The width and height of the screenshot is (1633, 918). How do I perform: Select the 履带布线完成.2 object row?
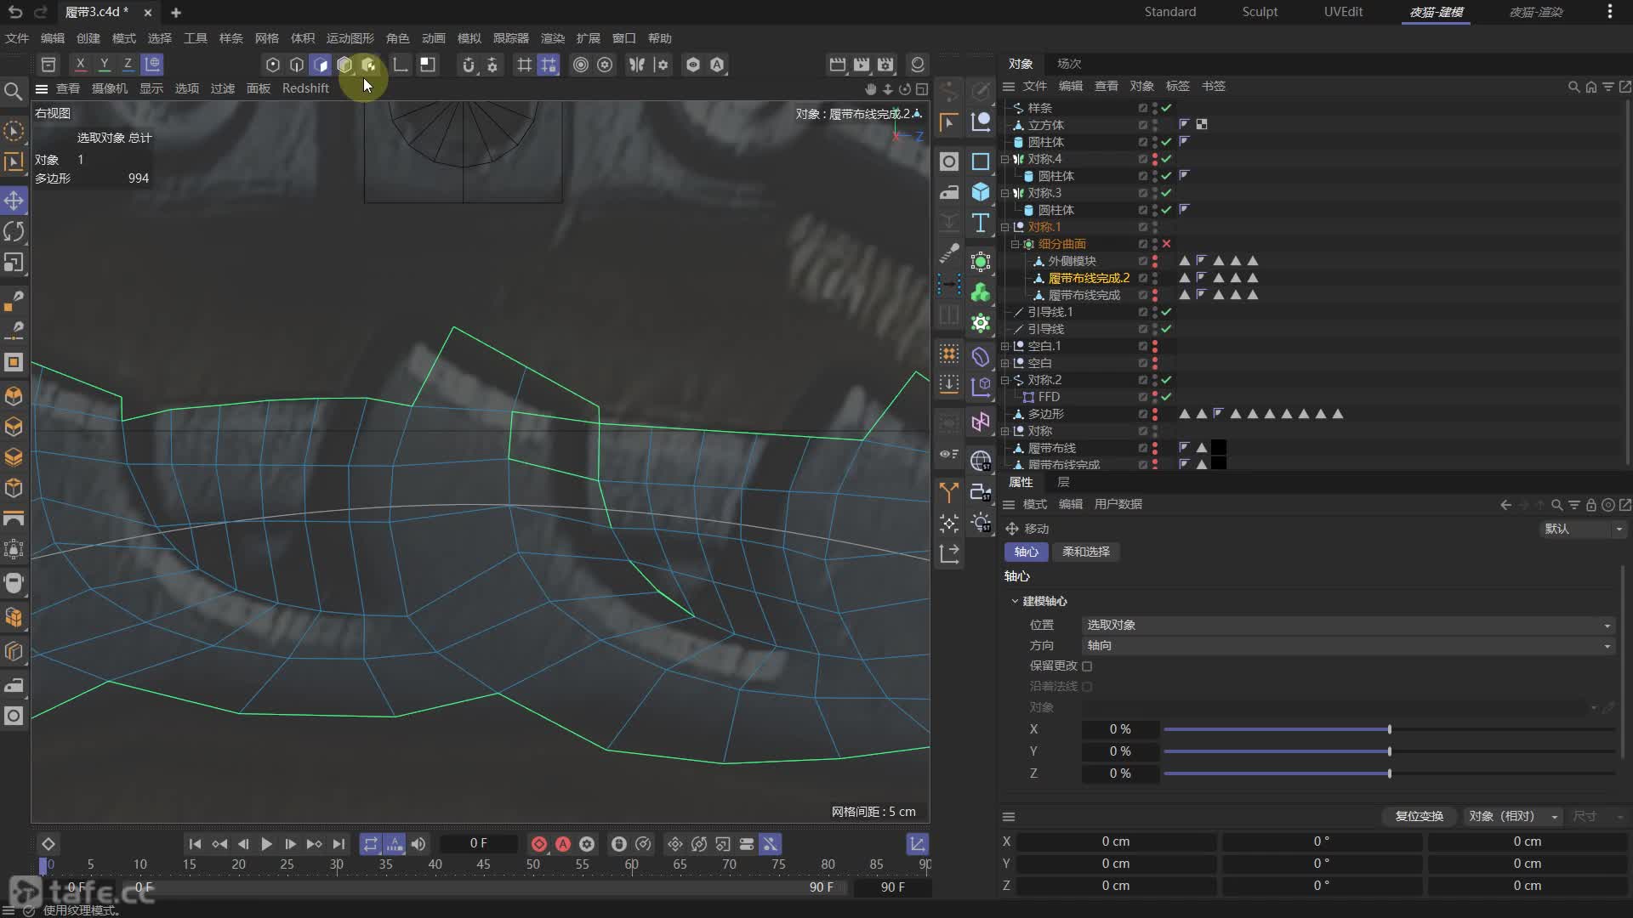tap(1089, 278)
